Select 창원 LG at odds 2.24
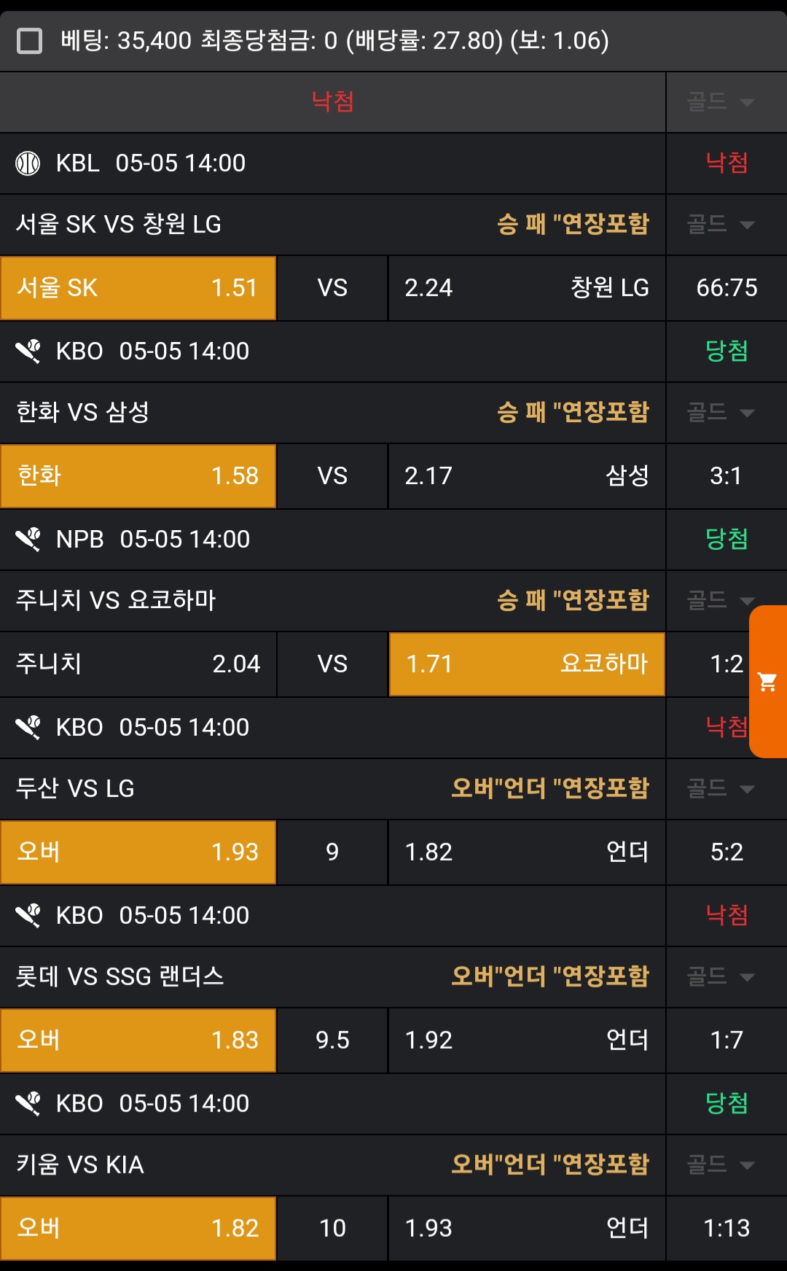This screenshot has height=1271, width=787. (526, 288)
